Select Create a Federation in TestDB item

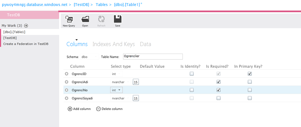[x=26, y=44]
